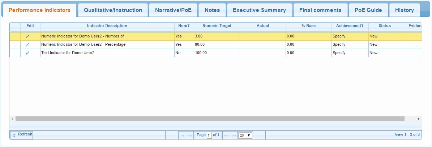
Task: Switch to the Qualitative/Instruction tab
Action: coord(113,10)
